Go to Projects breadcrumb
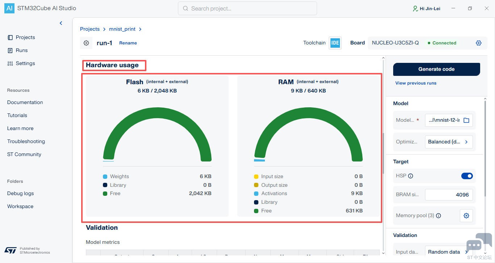The image size is (495, 263). (x=90, y=29)
